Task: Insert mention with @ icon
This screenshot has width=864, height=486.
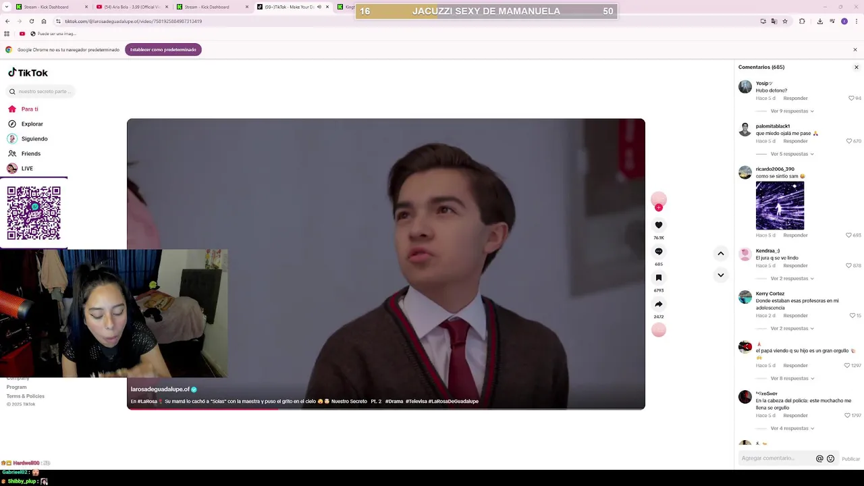Action: [819, 458]
